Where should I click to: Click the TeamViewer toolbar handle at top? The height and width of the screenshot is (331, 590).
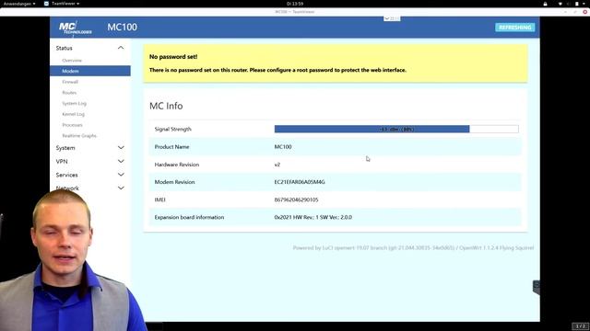[x=392, y=18]
